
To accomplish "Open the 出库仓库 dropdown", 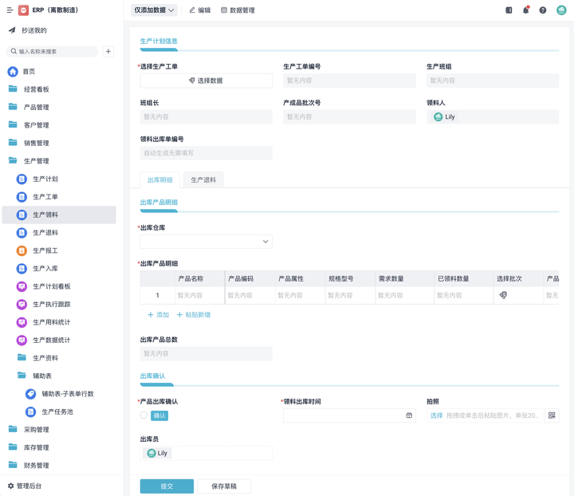I will click(206, 242).
